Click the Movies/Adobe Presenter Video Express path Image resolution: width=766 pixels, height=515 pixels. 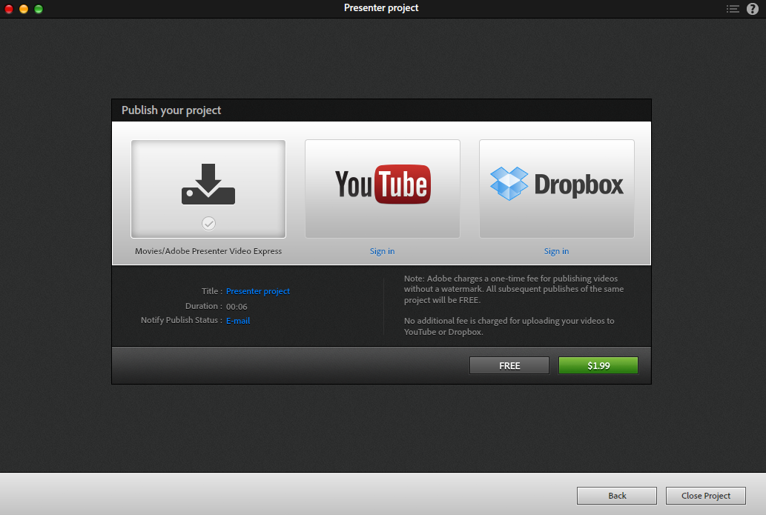click(x=208, y=251)
